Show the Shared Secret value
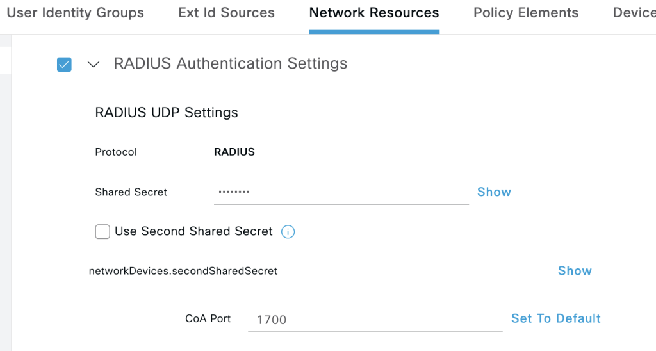 click(494, 192)
